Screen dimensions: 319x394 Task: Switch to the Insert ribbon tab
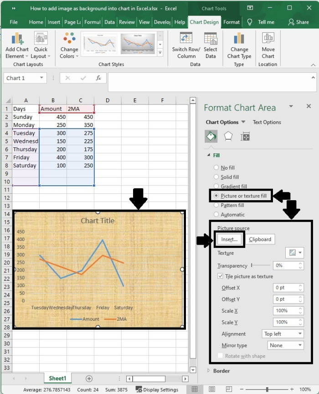click(x=54, y=22)
